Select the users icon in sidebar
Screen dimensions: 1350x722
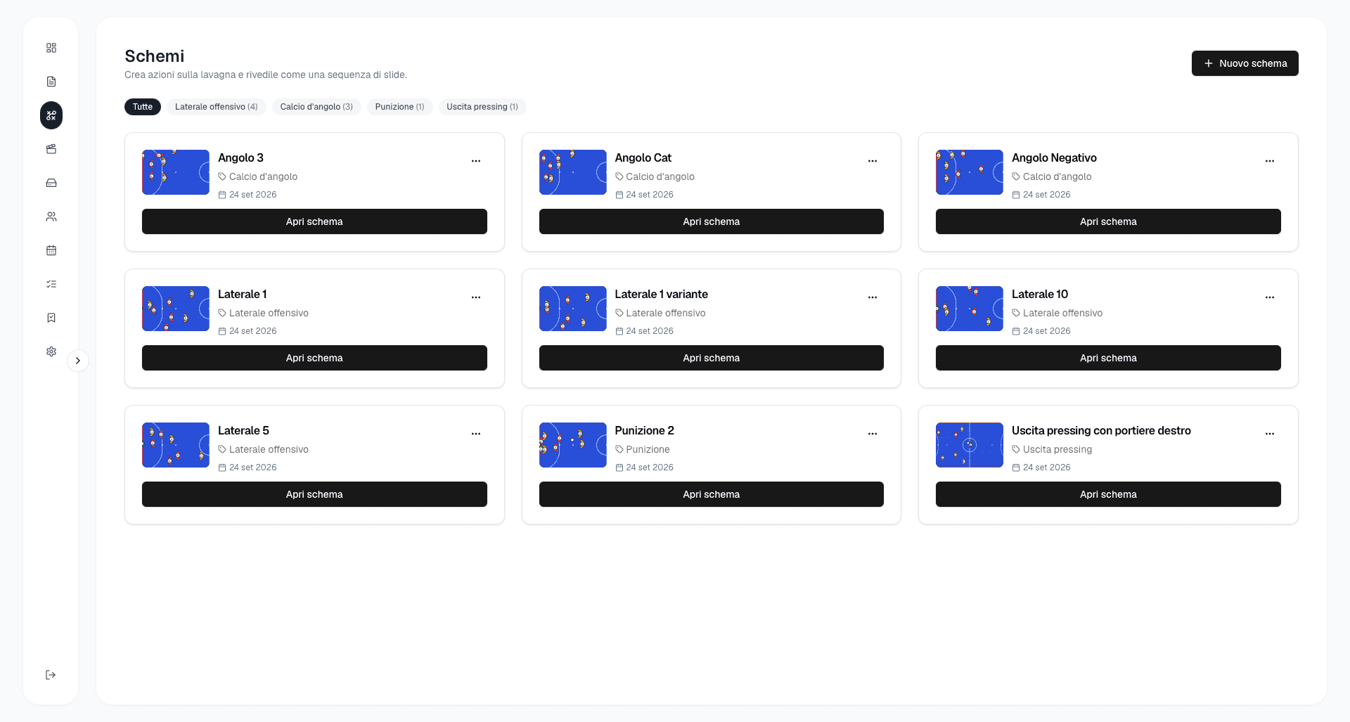click(x=51, y=217)
